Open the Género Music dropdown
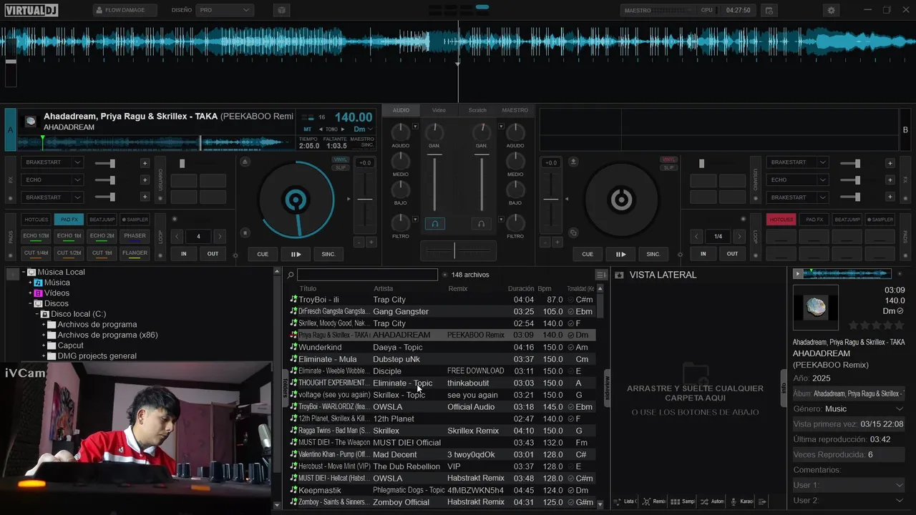This screenshot has width=916, height=515. coord(900,409)
